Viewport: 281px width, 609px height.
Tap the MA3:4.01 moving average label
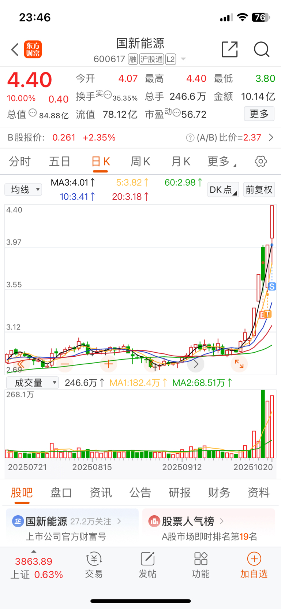73,182
